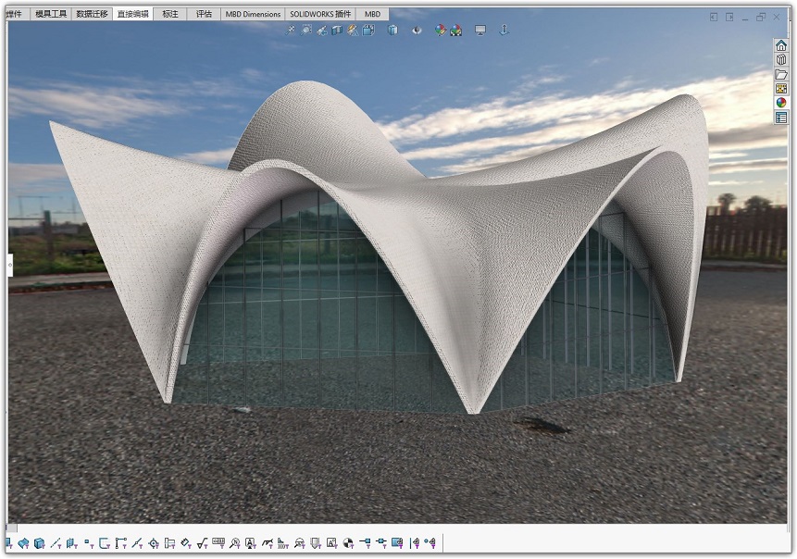Open the 标注 tab
Image resolution: width=797 pixels, height=559 pixels.
[x=170, y=14]
